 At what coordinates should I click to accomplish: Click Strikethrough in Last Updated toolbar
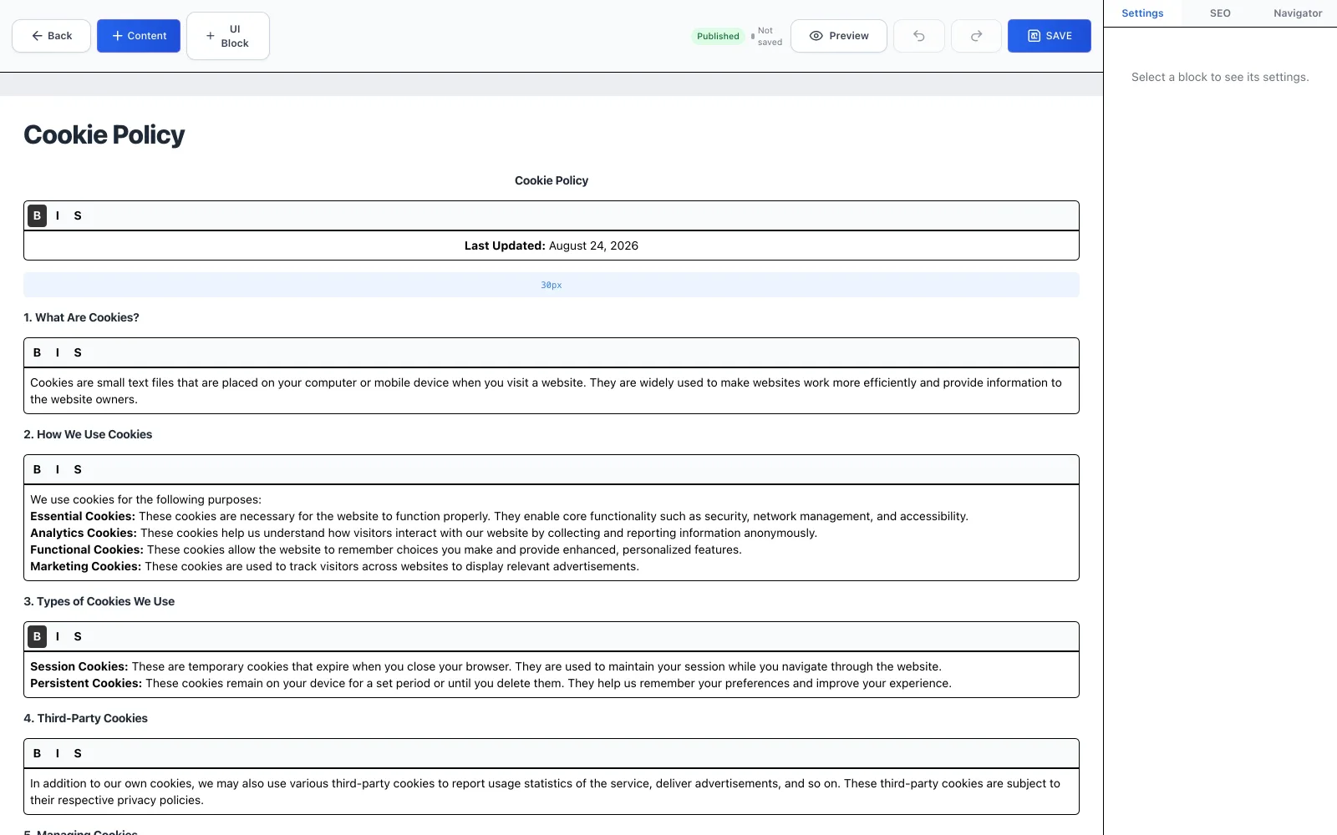pos(78,215)
